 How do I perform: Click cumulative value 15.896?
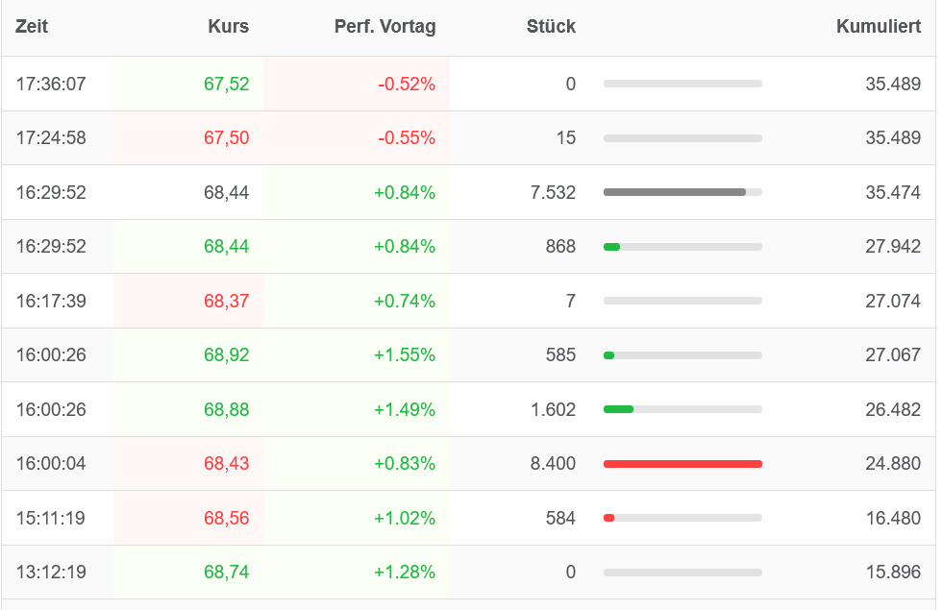tap(893, 573)
